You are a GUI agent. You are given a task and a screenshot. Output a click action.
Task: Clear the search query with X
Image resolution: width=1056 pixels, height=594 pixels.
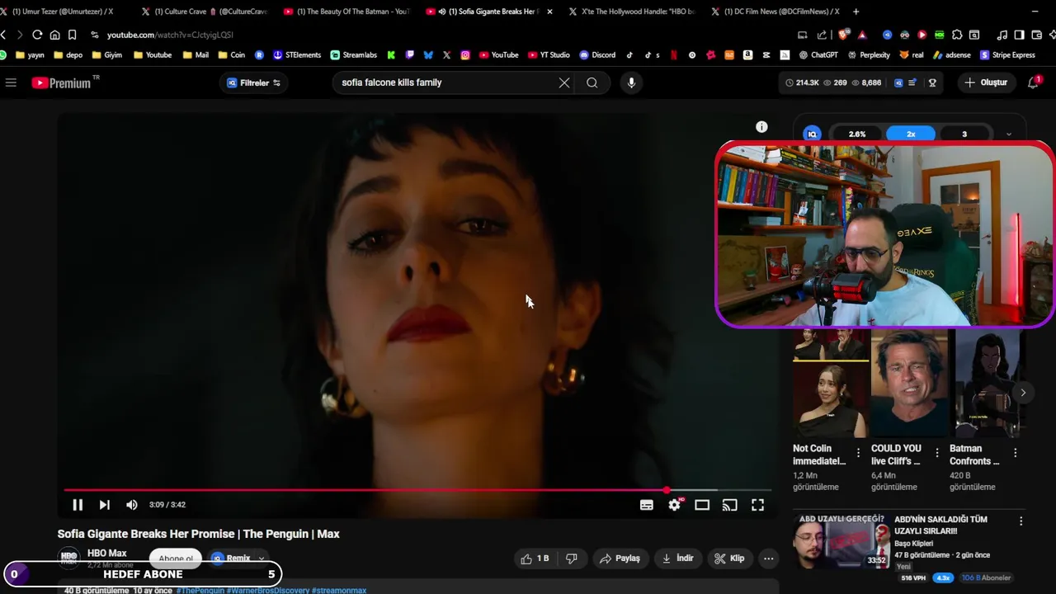pos(564,82)
